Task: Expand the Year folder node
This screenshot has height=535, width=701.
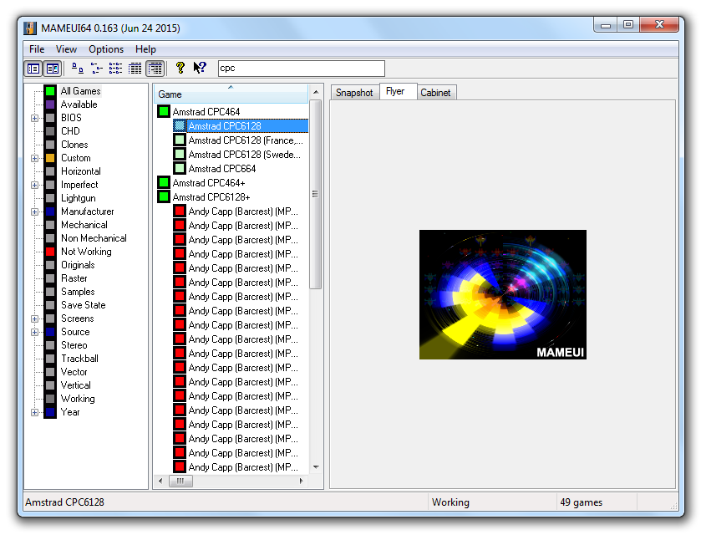Action: point(34,412)
